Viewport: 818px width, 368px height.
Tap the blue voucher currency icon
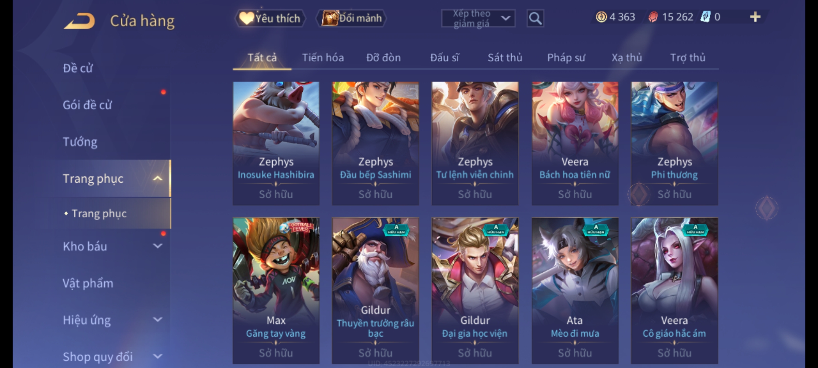tap(705, 17)
